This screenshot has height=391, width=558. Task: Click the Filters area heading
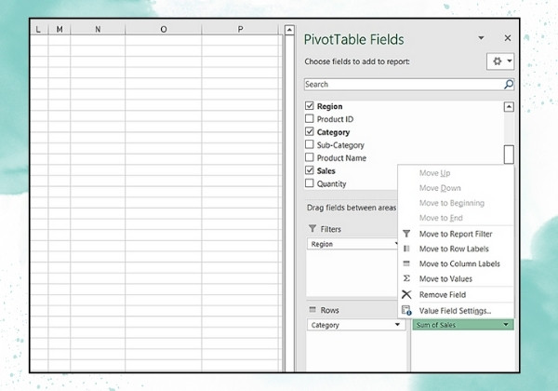click(330, 229)
